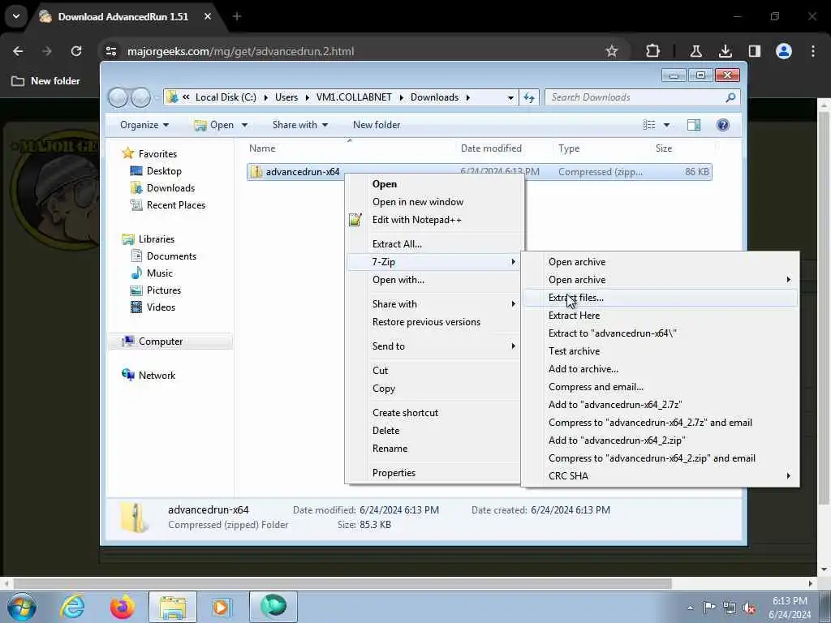The width and height of the screenshot is (831, 623).
Task: Open Documents library
Action: 171,256
